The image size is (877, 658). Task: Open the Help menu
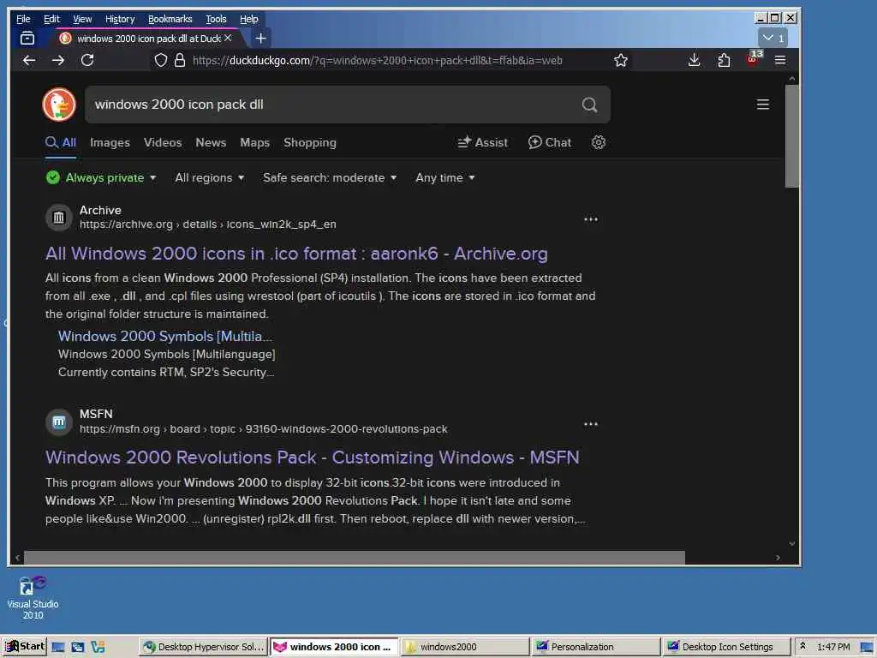[x=249, y=19]
